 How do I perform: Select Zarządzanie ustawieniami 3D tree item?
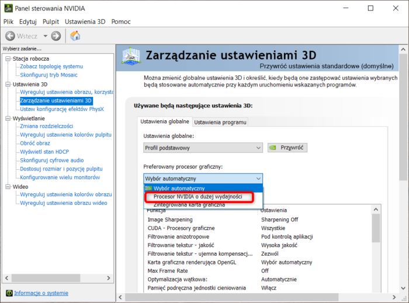(56, 100)
